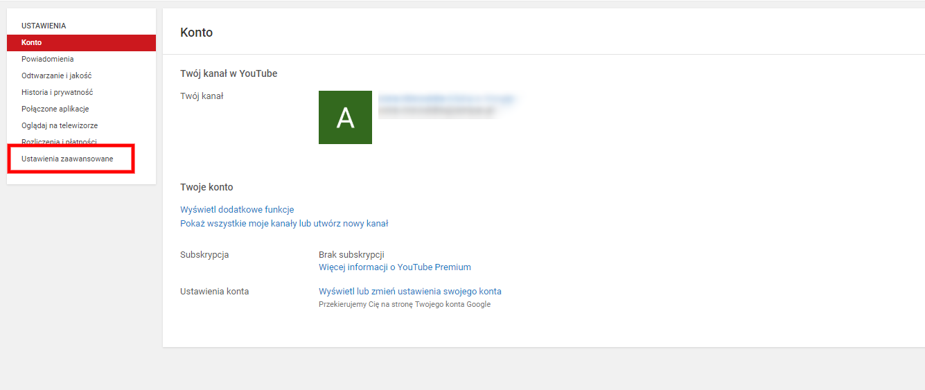This screenshot has height=390, width=925.
Task: Click the USTAWIENIA sidebar header
Action: [x=44, y=26]
